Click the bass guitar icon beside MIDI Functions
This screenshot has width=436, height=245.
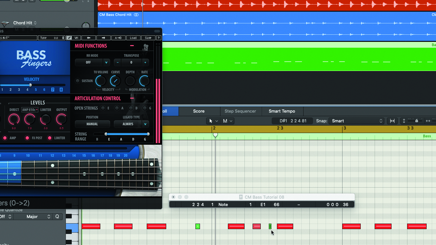coord(146,47)
